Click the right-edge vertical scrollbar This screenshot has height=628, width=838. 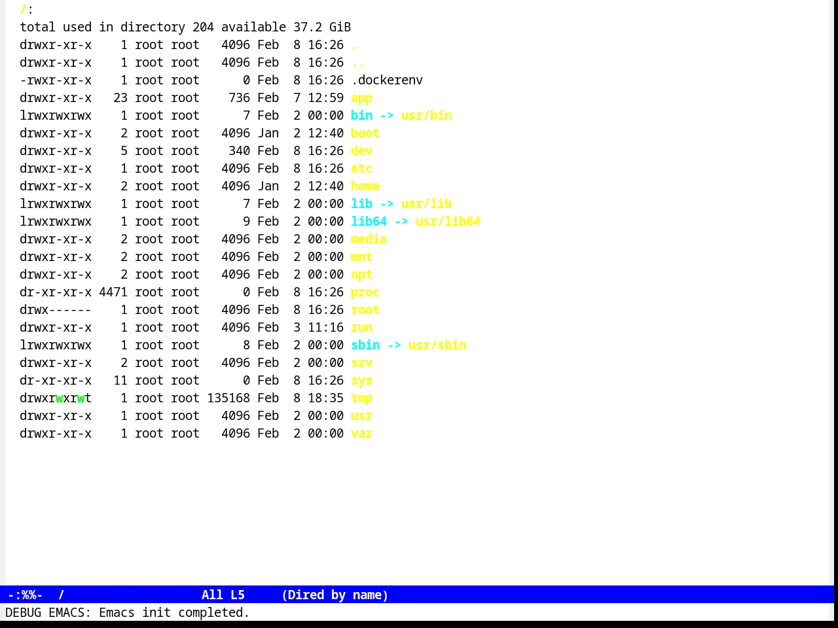click(x=833, y=292)
